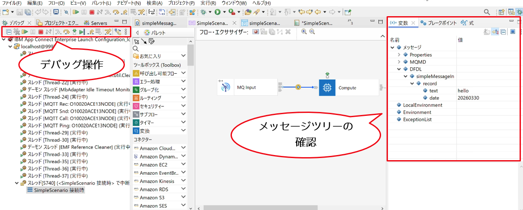523x210 pixels.
Task: Click date value 20260330
Action: 468,98
